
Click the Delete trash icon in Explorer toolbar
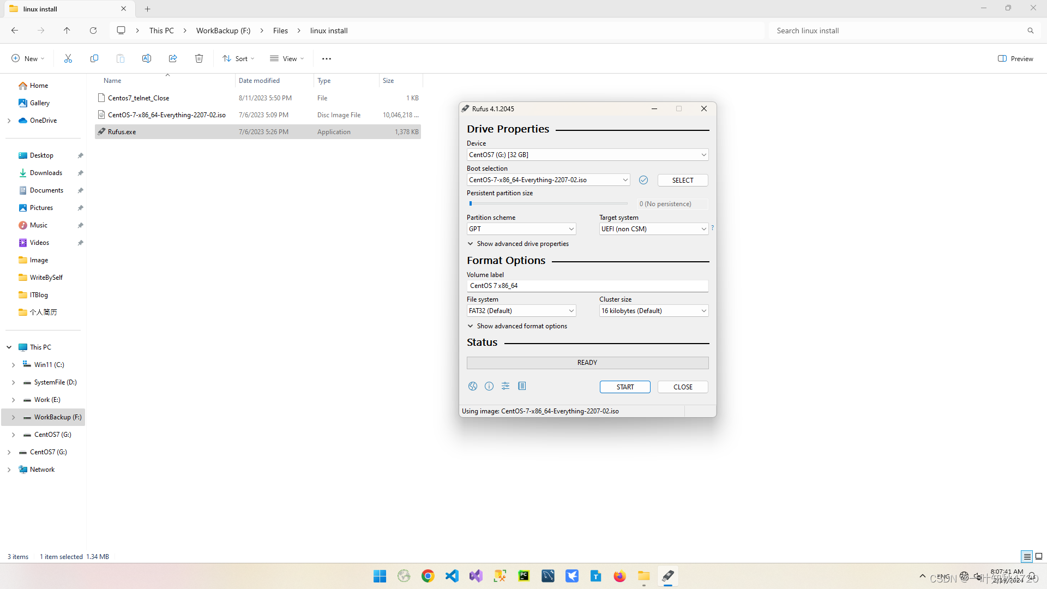199,58
